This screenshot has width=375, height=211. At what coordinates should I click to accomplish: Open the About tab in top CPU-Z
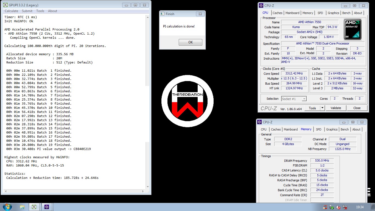point(358,13)
